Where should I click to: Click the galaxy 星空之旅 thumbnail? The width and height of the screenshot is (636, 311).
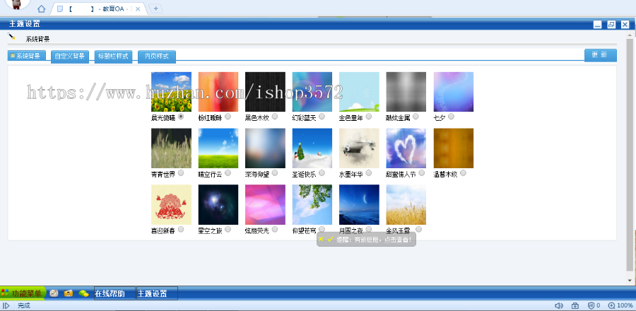218,204
